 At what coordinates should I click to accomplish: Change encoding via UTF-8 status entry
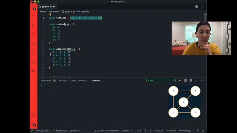click(138, 130)
